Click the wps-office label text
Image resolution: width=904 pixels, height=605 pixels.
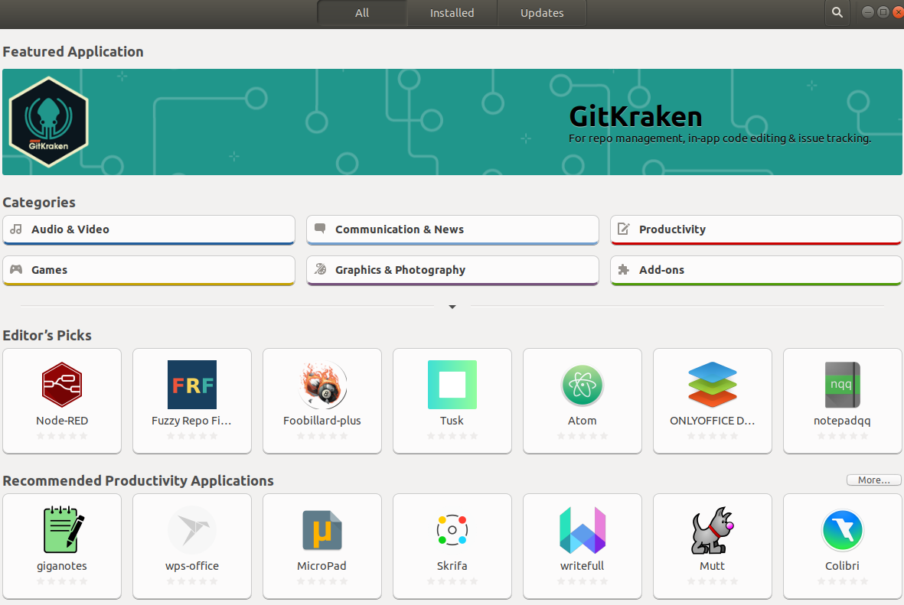[192, 567]
